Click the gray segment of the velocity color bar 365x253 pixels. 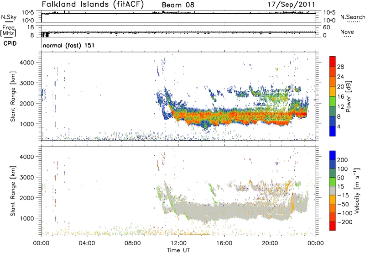point(333,190)
